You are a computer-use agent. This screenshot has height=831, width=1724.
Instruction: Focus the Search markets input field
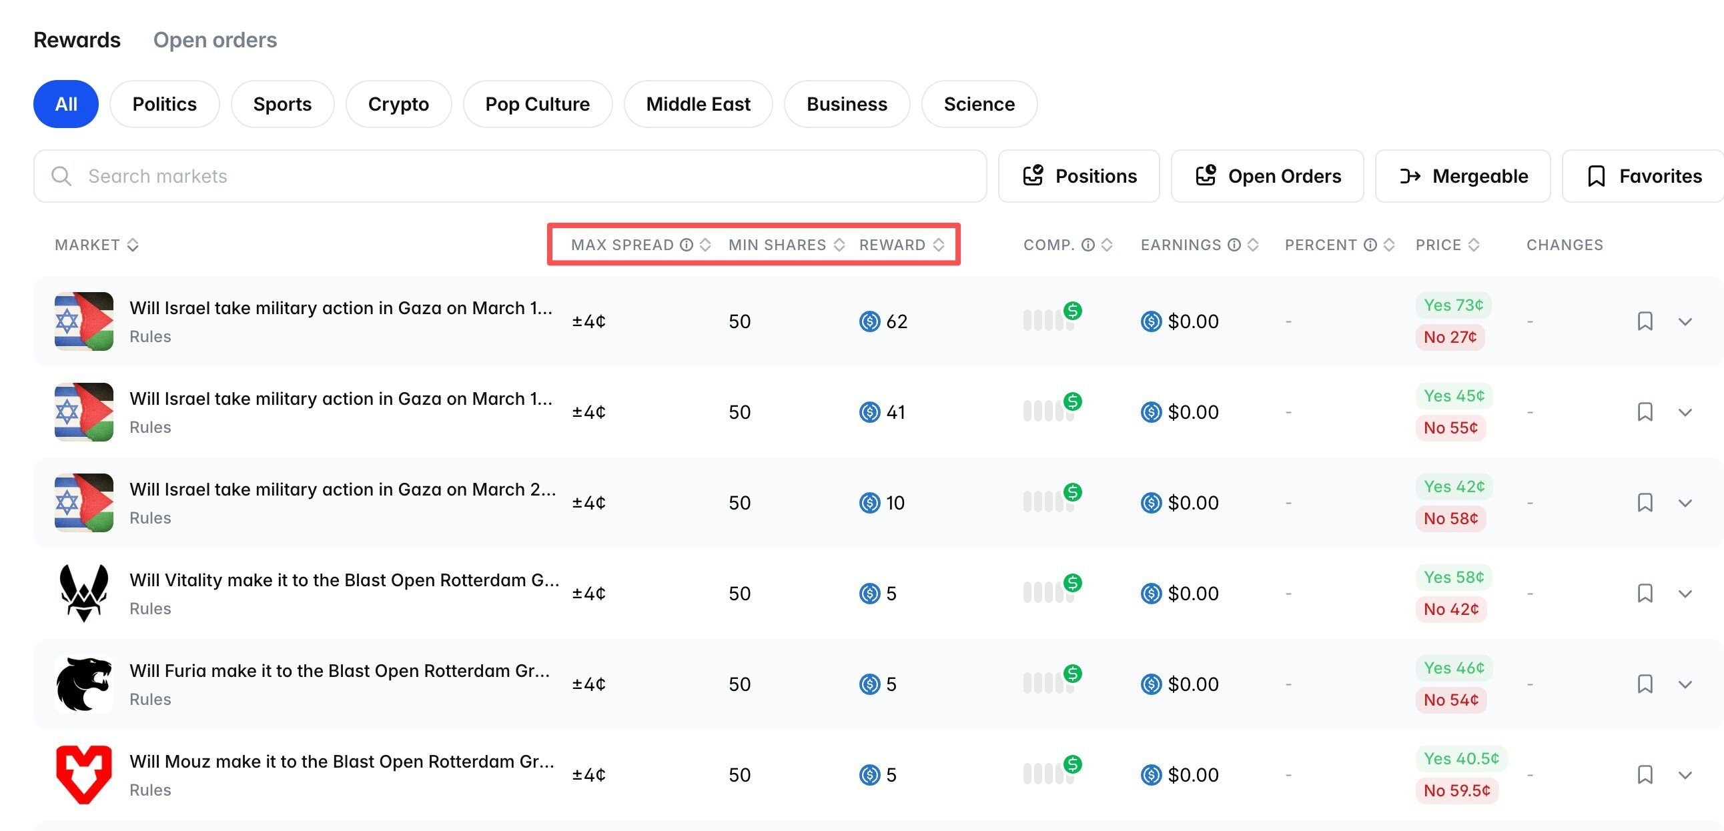coord(508,176)
